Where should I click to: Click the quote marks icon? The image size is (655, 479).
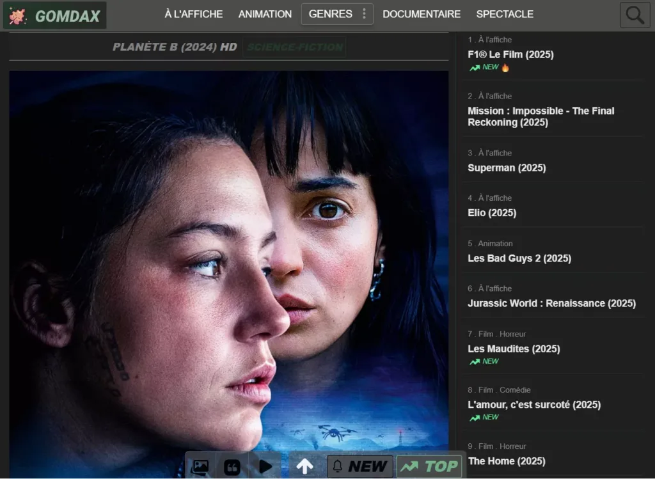232,467
